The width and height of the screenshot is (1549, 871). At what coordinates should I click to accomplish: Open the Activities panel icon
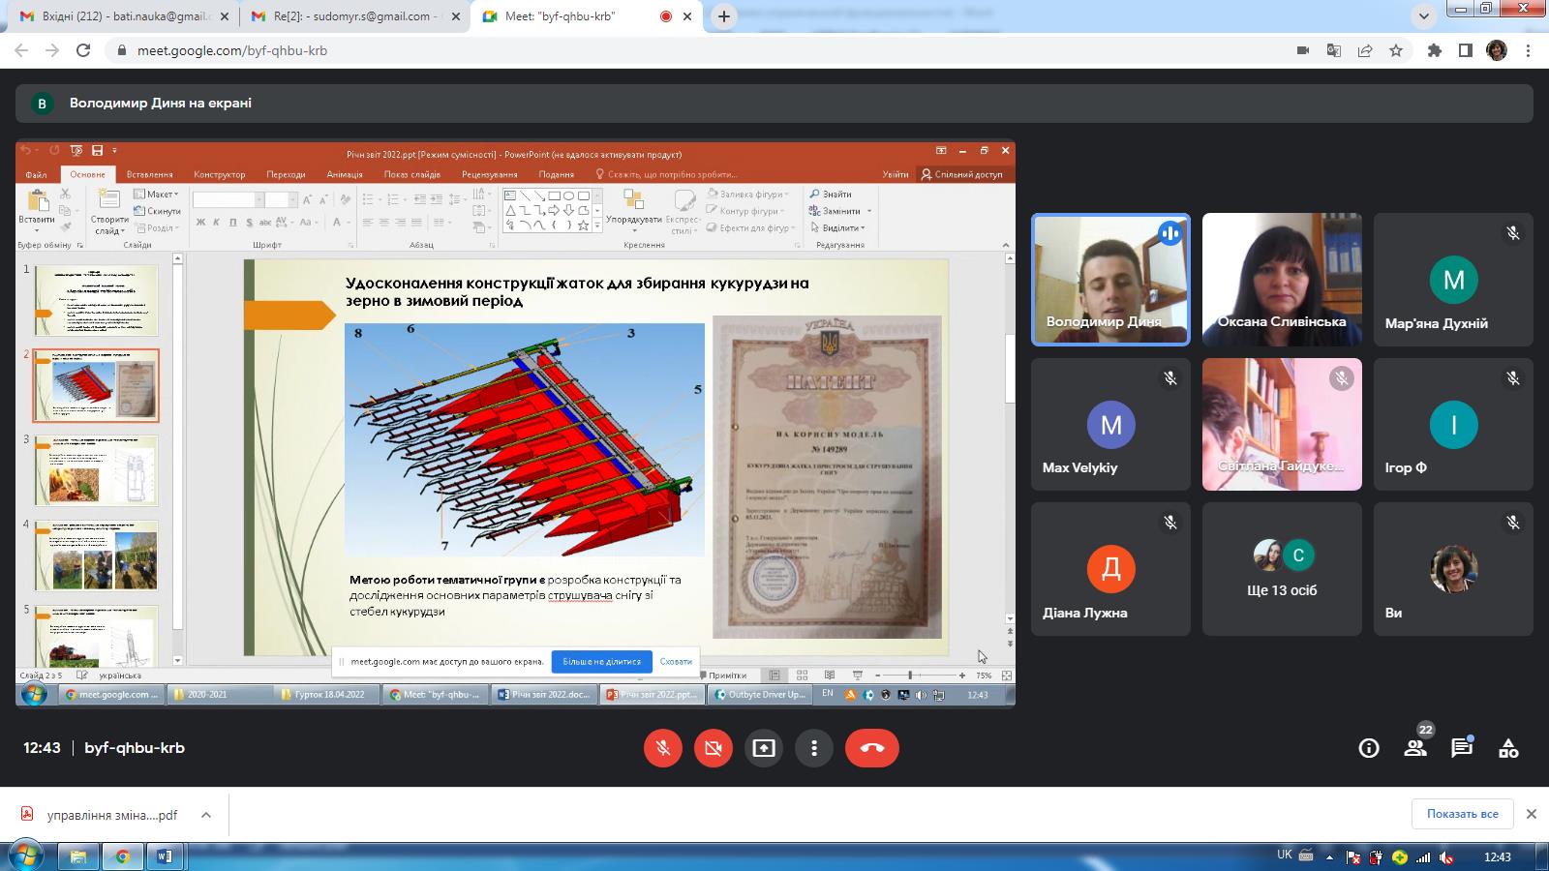coord(1508,748)
